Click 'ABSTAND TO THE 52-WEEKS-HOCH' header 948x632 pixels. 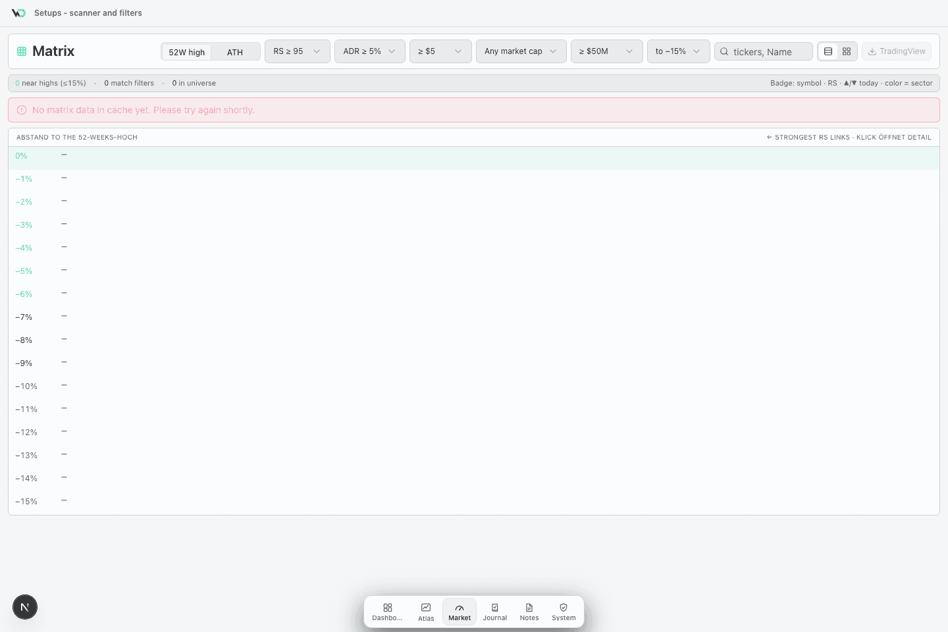click(77, 138)
